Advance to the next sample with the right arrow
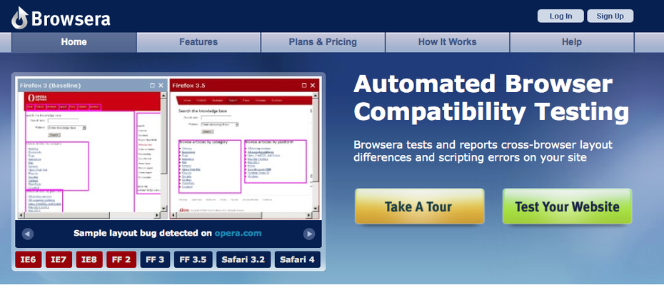This screenshot has width=664, height=285. point(309,234)
